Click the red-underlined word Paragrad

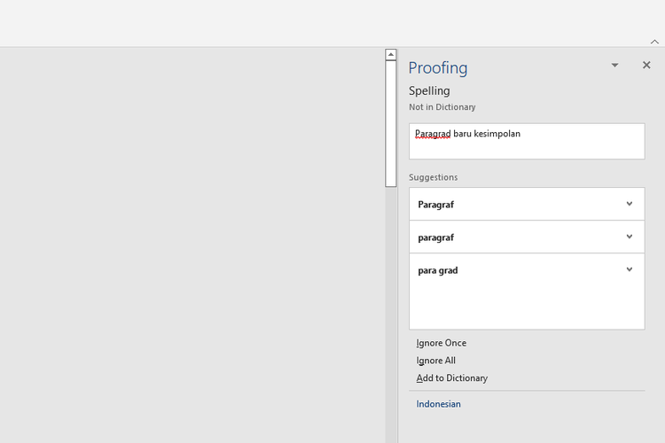click(433, 134)
